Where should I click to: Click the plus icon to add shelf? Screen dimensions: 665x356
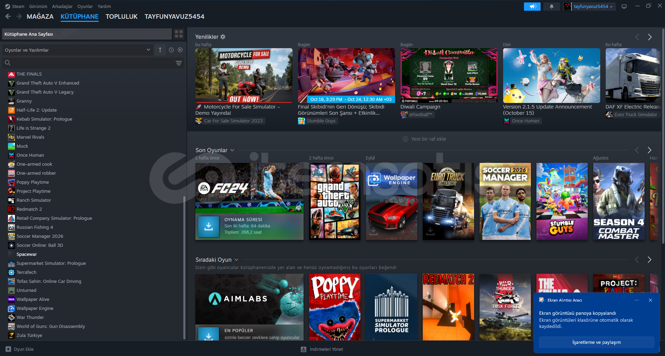coord(405,139)
